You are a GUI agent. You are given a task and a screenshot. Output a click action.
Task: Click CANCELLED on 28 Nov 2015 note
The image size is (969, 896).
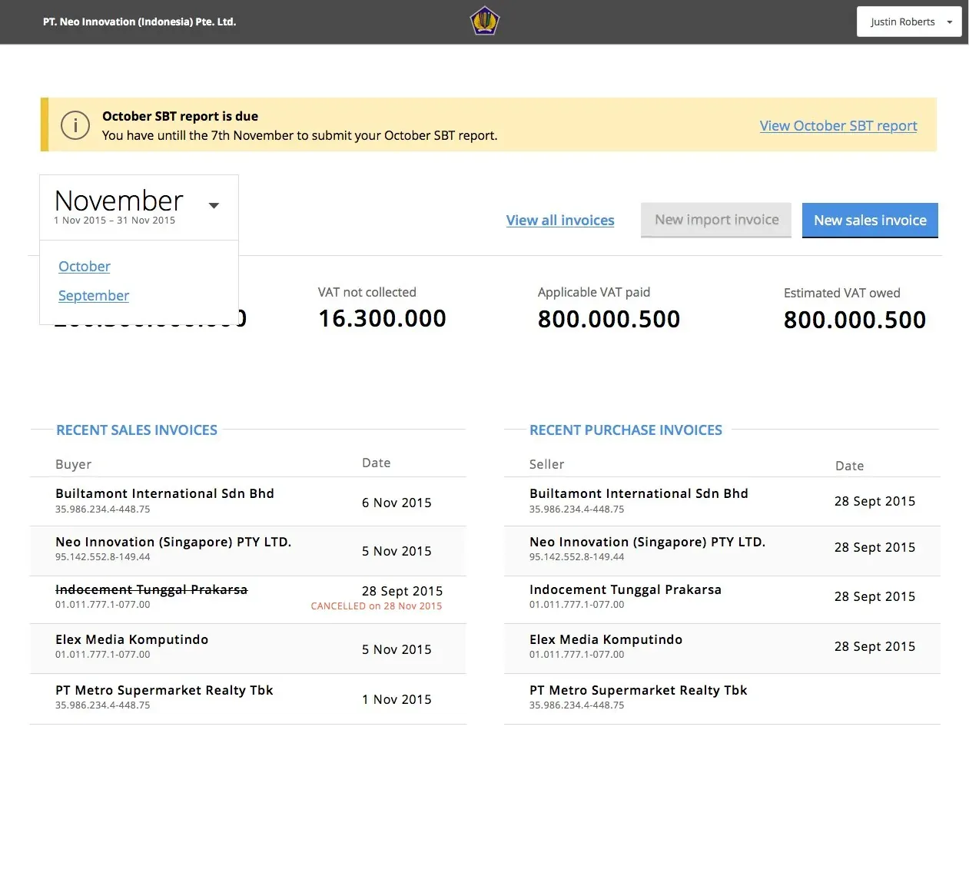(377, 606)
